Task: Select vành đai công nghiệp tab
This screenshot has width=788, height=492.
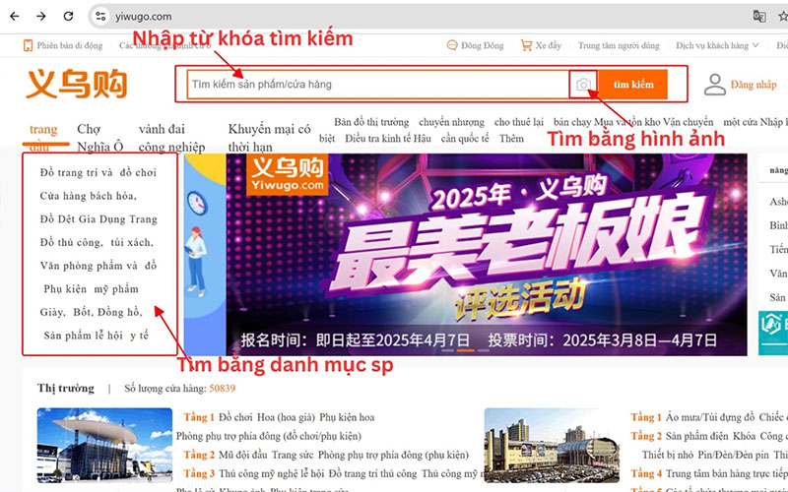Action: click(171, 138)
